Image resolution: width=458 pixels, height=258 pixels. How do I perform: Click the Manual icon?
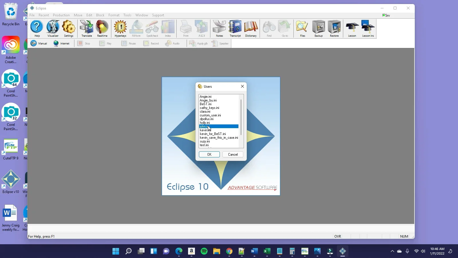(39, 43)
